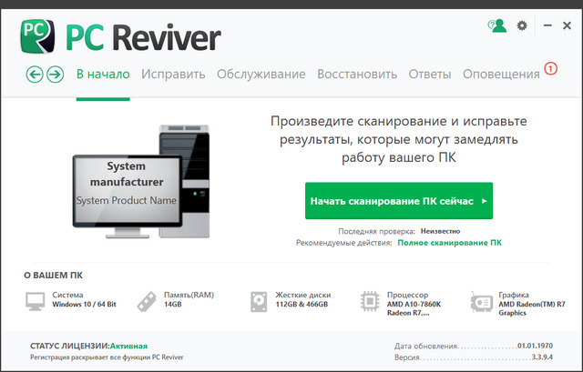Go forward with the right arrow button
Screen dimensions: 583x372
(56, 75)
